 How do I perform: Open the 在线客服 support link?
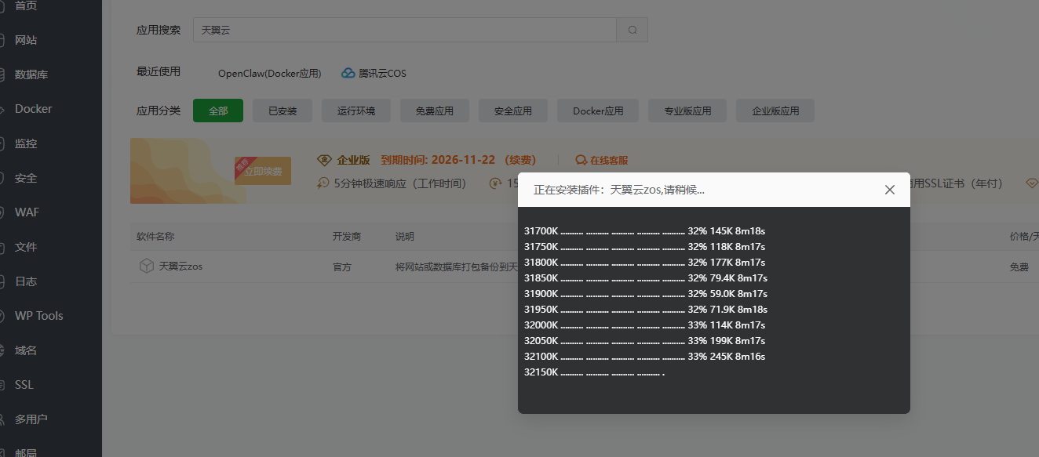click(x=601, y=159)
